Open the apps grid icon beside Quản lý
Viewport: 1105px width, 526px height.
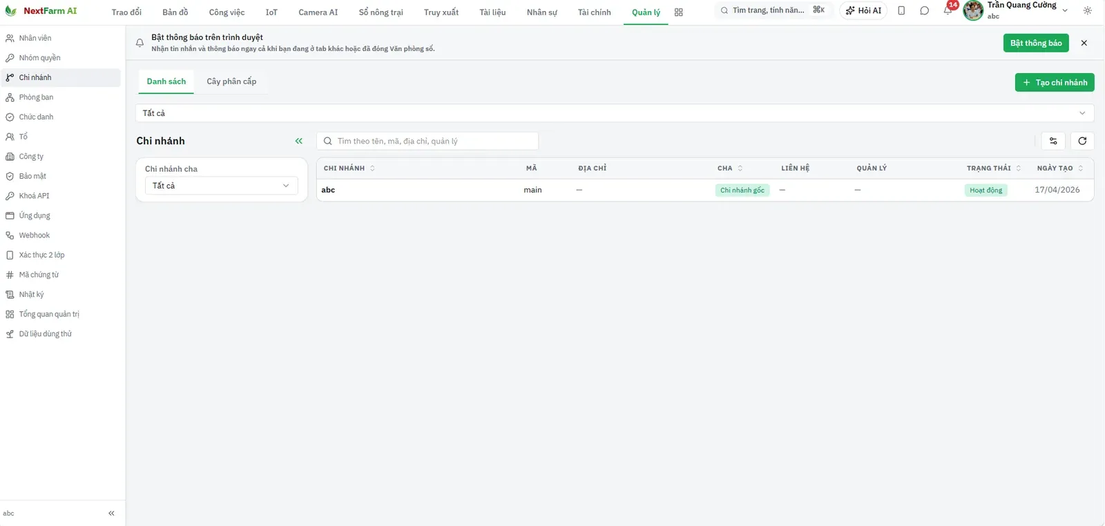[x=678, y=12]
